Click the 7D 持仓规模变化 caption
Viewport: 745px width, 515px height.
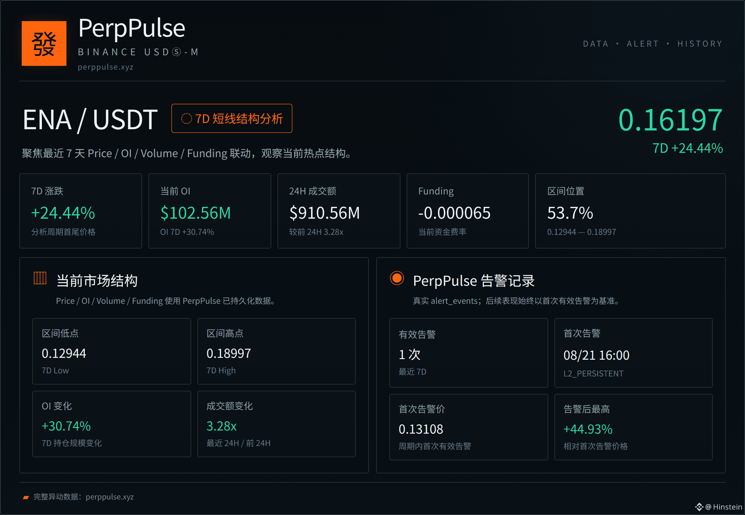(x=72, y=443)
